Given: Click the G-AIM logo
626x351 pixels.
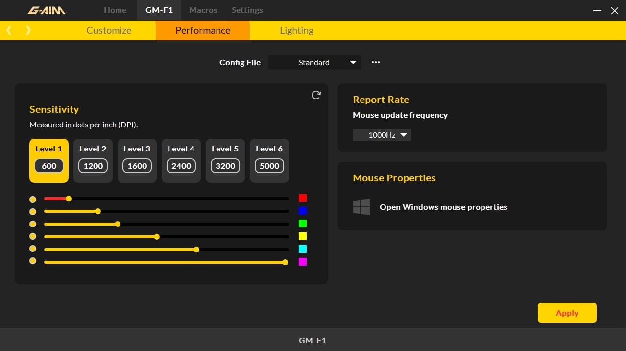Looking at the screenshot, I should tap(46, 10).
